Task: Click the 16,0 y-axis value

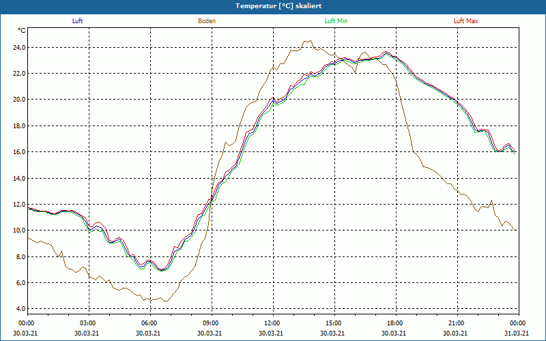Action: 20,152
